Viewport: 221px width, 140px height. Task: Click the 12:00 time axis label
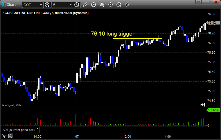(x=127, y=136)
